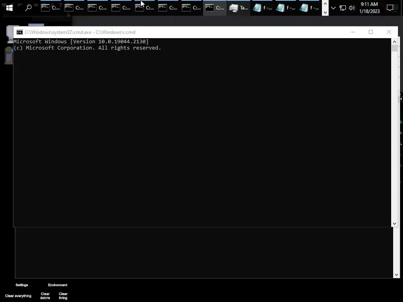Viewport: 403px width, 302px height.
Task: Show the taskbar's previous row of buttons
Action: pyautogui.click(x=325, y=4)
